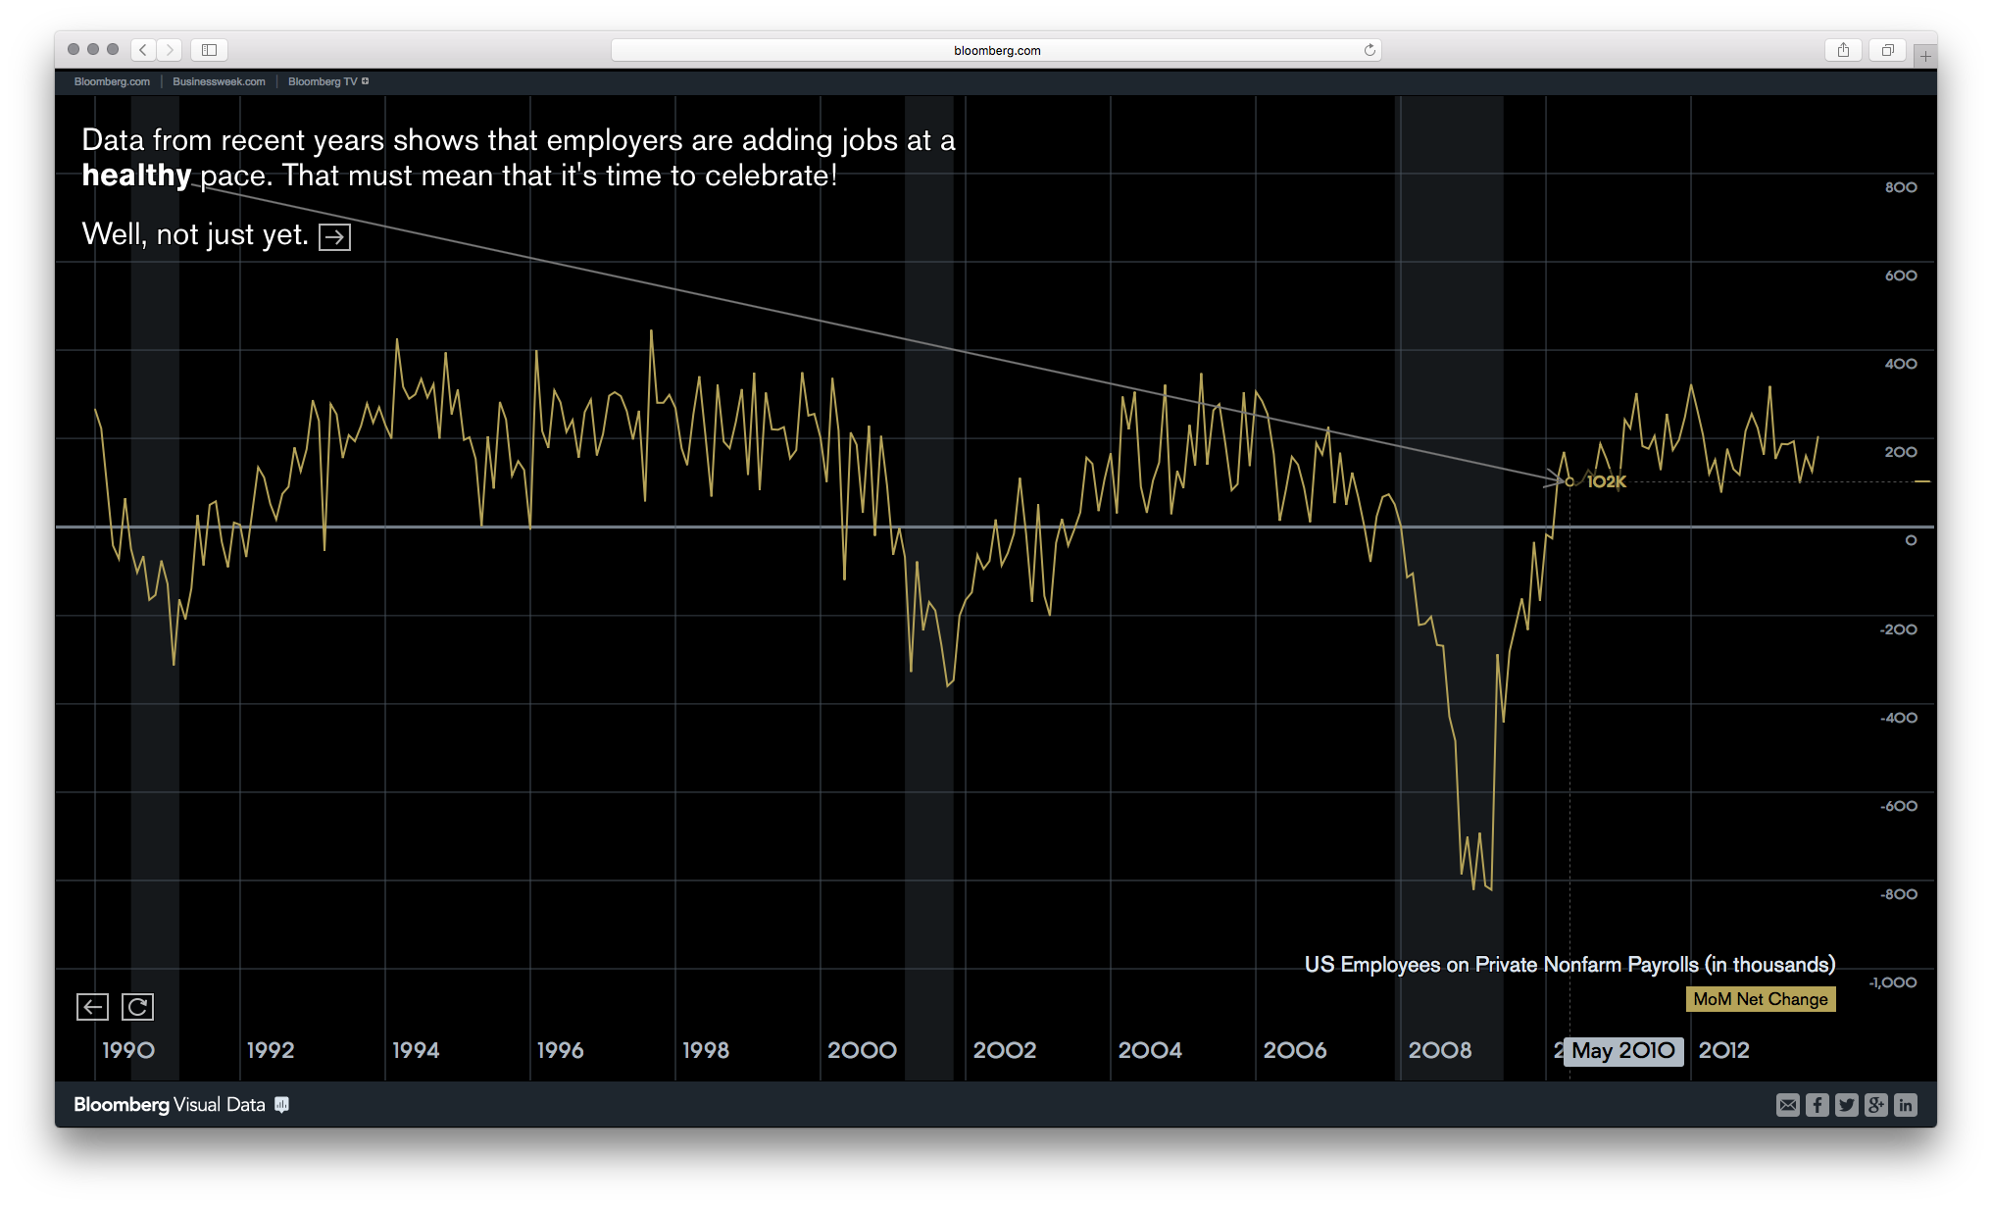The image size is (1992, 1206).
Task: Click the restart/replay icon above the timeline
Action: coord(137,1006)
